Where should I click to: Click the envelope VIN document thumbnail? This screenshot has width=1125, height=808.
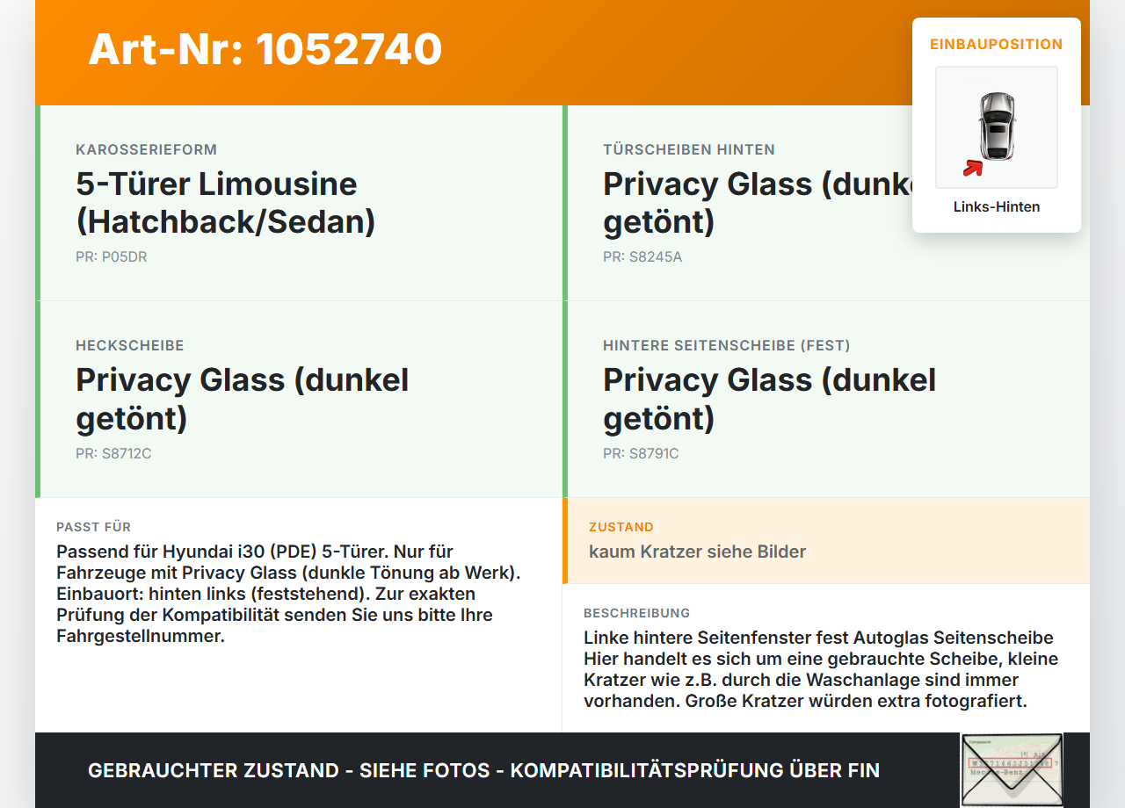click(x=1012, y=770)
